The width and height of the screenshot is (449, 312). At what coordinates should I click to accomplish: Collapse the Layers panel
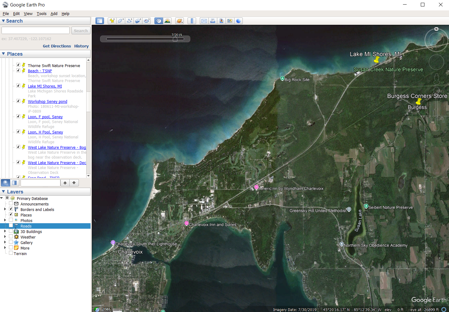click(3, 192)
